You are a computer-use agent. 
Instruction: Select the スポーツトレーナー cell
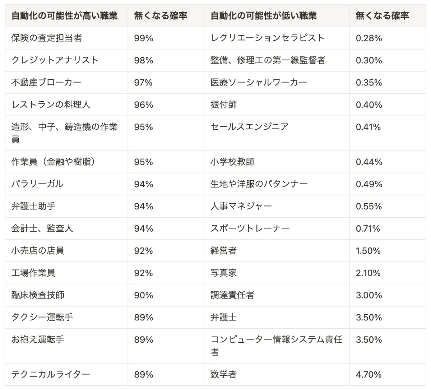tap(277, 228)
